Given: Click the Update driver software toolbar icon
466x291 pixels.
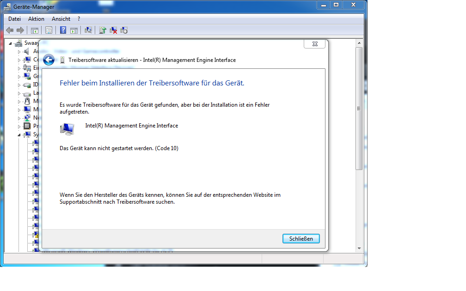Looking at the screenshot, I should tap(103, 30).
